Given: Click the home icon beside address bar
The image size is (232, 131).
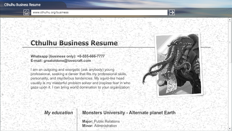Looking at the screenshot, I should (x=26, y=12).
